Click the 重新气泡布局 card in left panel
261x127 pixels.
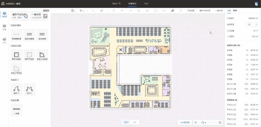click(19, 16)
